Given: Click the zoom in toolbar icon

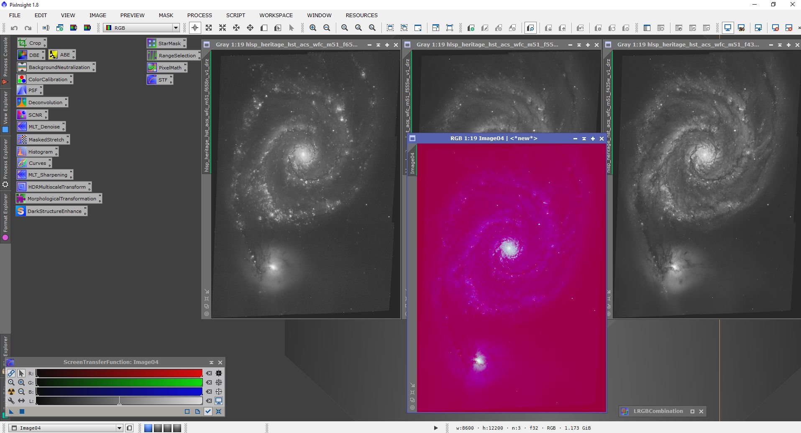Looking at the screenshot, I should tap(313, 28).
